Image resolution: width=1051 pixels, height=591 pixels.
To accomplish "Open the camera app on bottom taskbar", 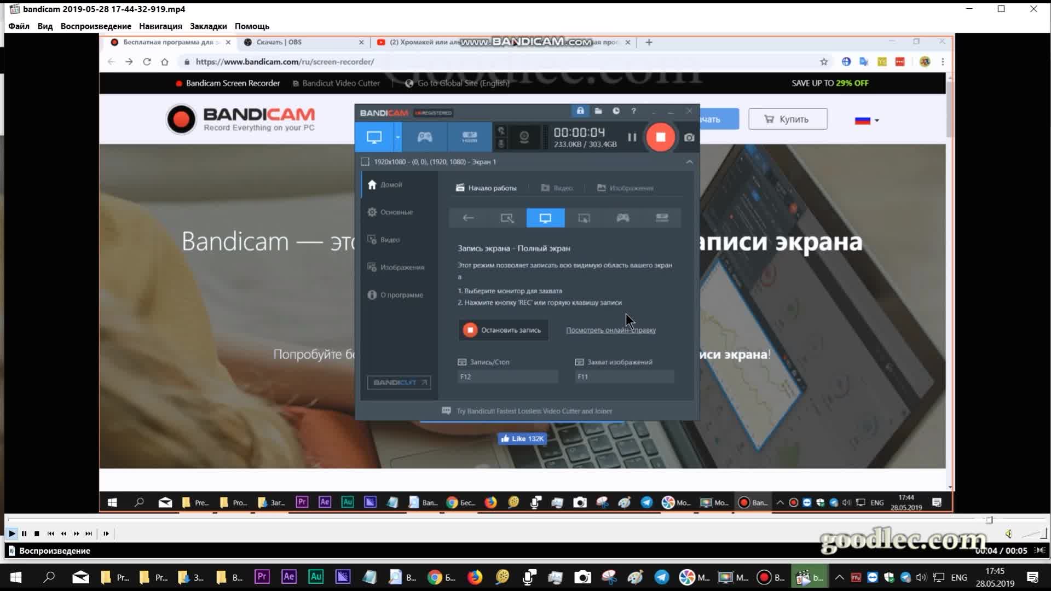I will click(x=582, y=577).
